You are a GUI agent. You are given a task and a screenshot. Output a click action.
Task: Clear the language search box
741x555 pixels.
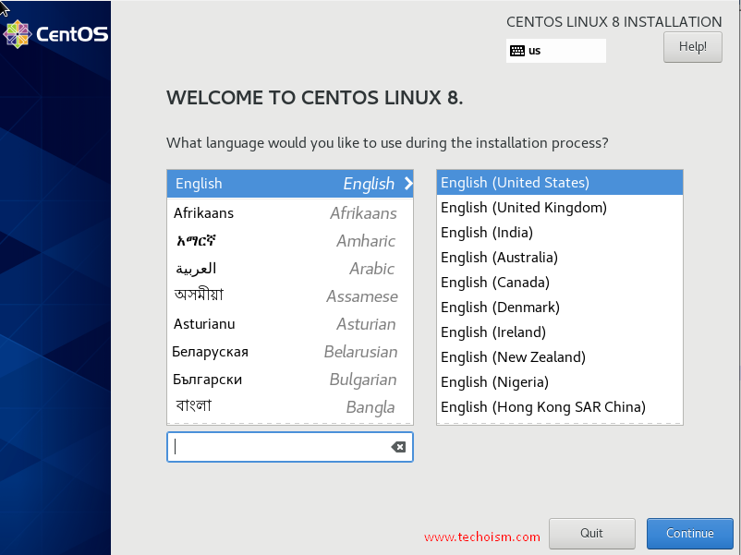point(398,447)
